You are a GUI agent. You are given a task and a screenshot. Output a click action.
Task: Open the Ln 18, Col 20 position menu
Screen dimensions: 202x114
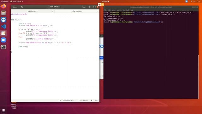coord(85,101)
